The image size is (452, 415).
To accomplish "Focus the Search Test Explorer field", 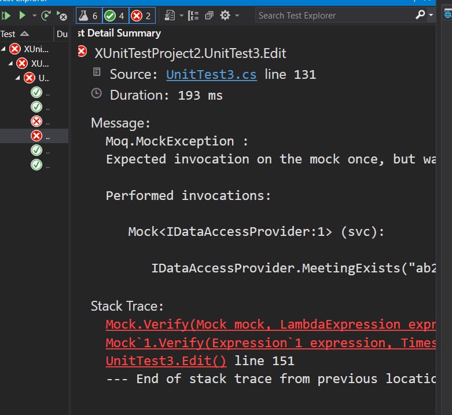I will pyautogui.click(x=335, y=15).
